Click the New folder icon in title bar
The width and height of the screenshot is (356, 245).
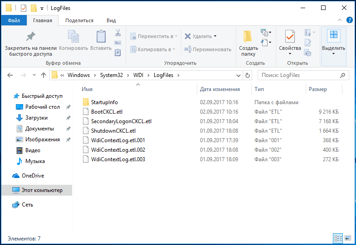34,8
